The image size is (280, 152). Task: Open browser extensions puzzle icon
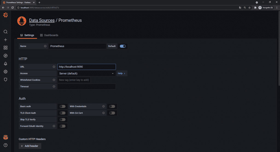pyautogui.click(x=255, y=7)
